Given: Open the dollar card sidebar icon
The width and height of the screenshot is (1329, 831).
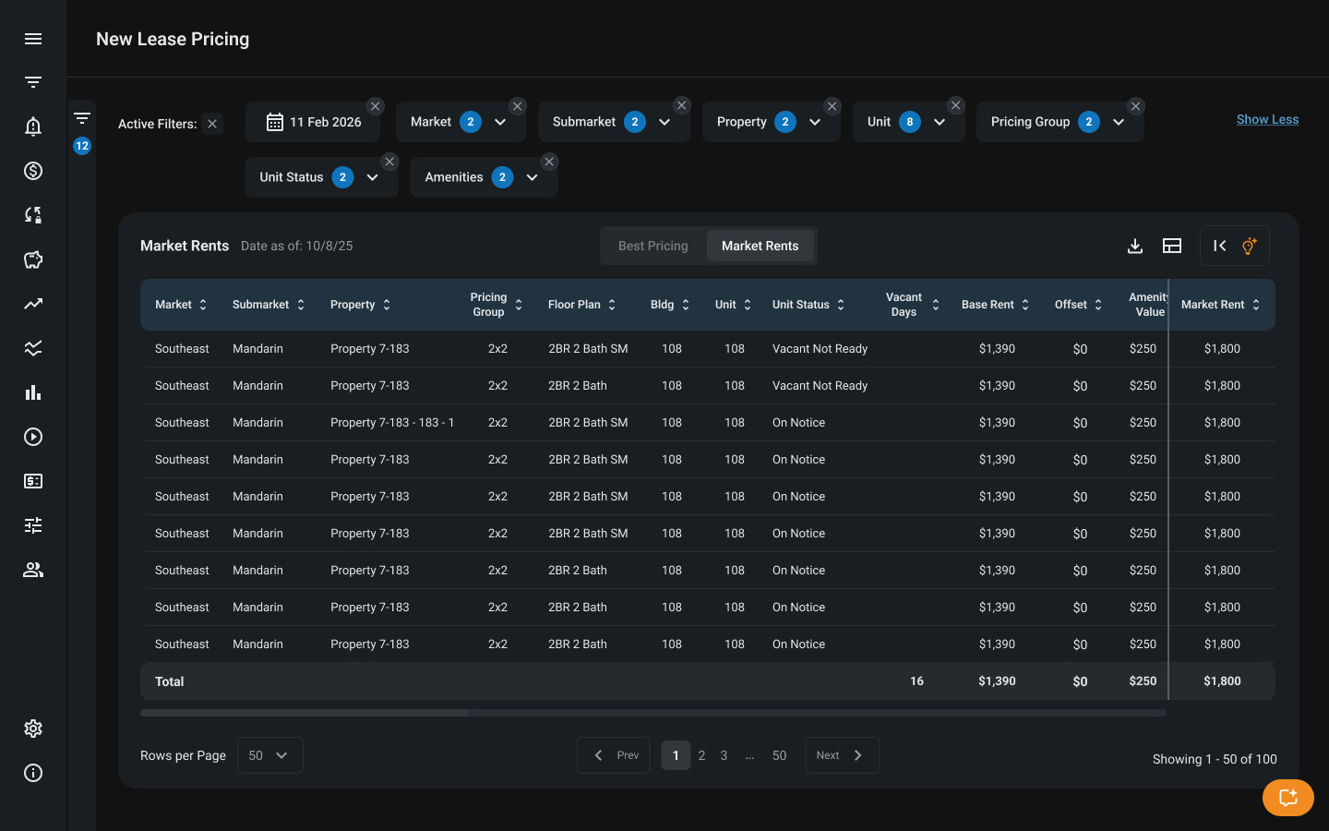Looking at the screenshot, I should (x=33, y=481).
